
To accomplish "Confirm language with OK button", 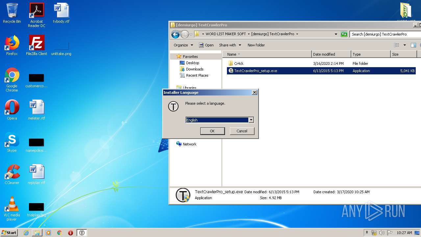I will click(212, 131).
